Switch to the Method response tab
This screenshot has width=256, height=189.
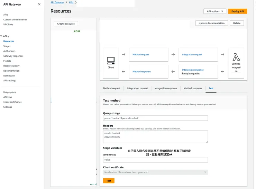click(193, 88)
